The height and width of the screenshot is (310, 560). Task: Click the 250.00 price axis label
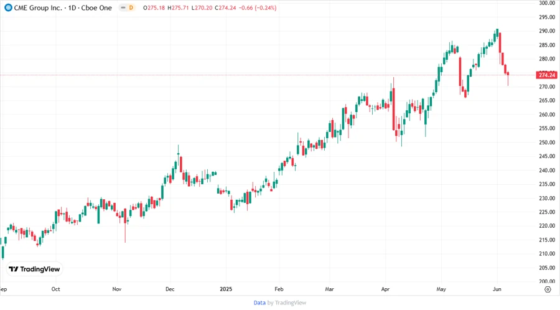click(547, 142)
